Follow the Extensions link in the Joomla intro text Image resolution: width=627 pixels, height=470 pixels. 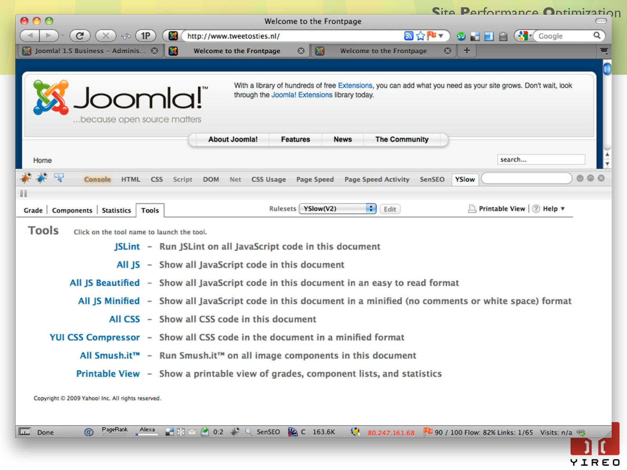click(x=355, y=85)
